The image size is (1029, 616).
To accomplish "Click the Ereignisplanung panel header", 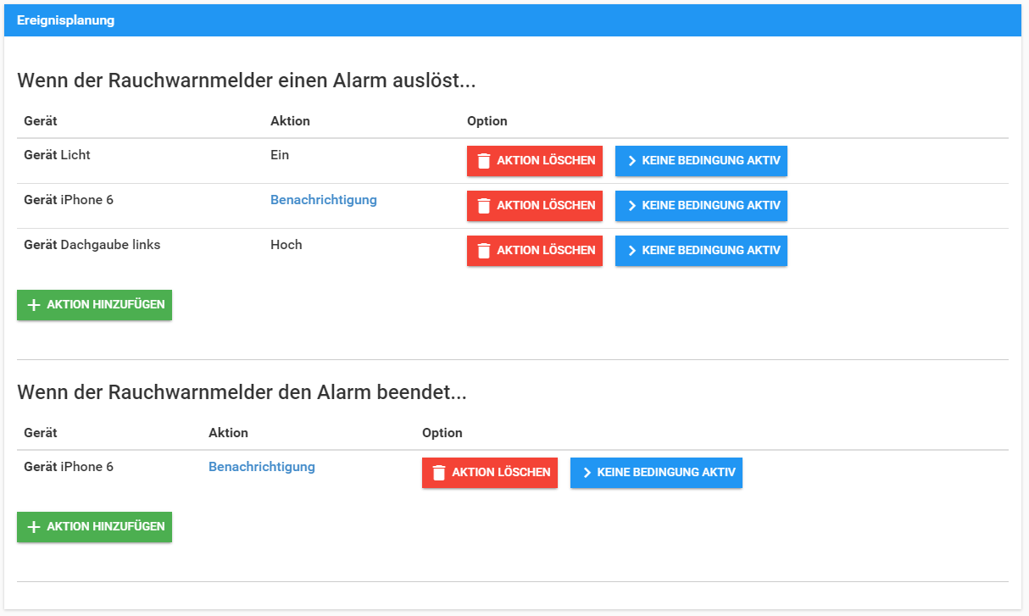I will pyautogui.click(x=65, y=20).
